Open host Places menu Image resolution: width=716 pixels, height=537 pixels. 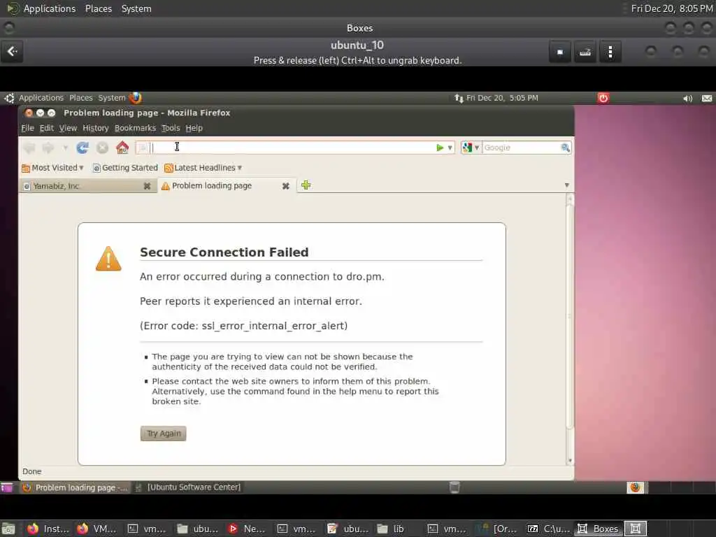coord(98,8)
